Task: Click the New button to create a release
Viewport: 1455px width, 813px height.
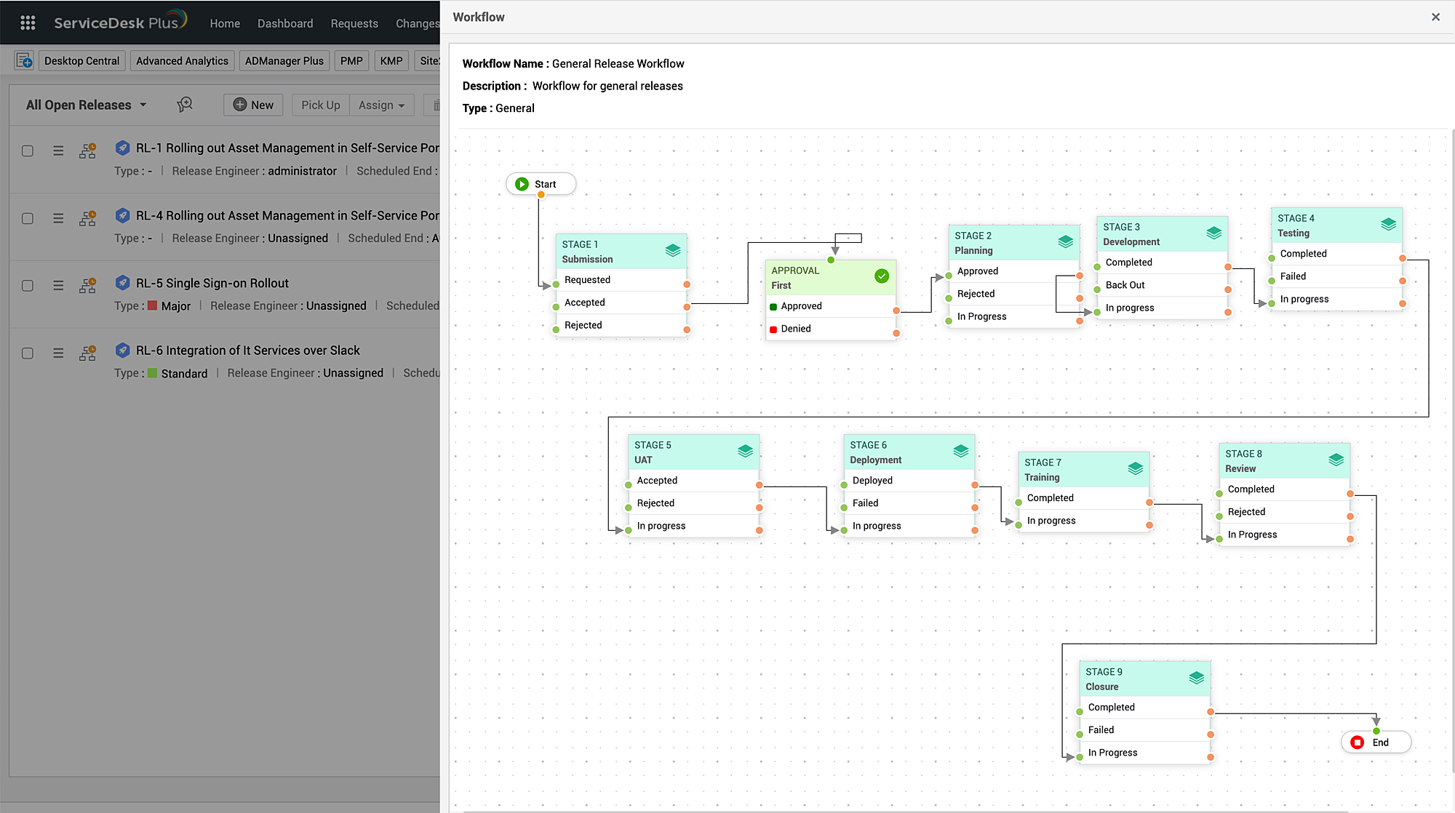Action: click(252, 105)
